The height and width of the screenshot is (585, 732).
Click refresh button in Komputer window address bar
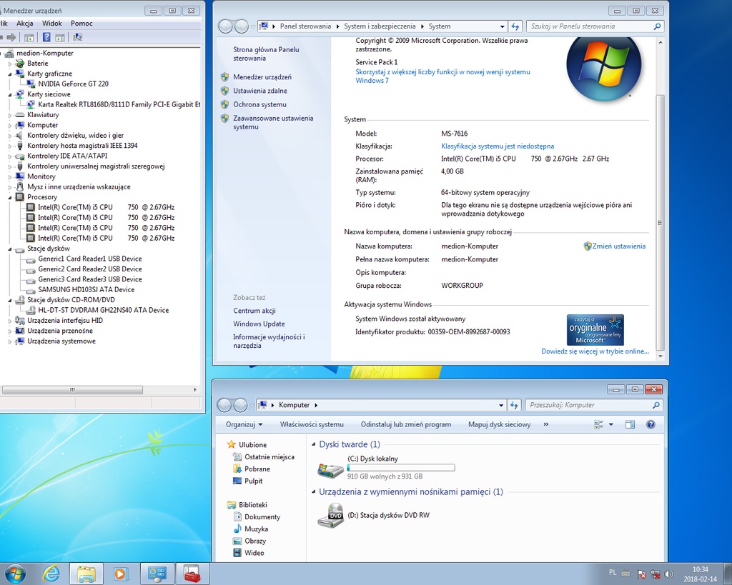pyautogui.click(x=514, y=406)
